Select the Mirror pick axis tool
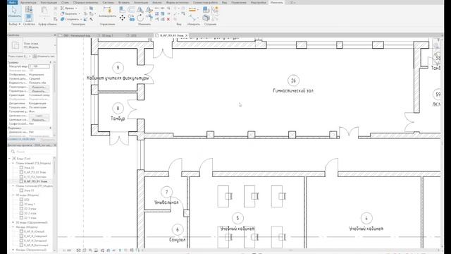Screen dimensions: 451x254 click(140, 9)
